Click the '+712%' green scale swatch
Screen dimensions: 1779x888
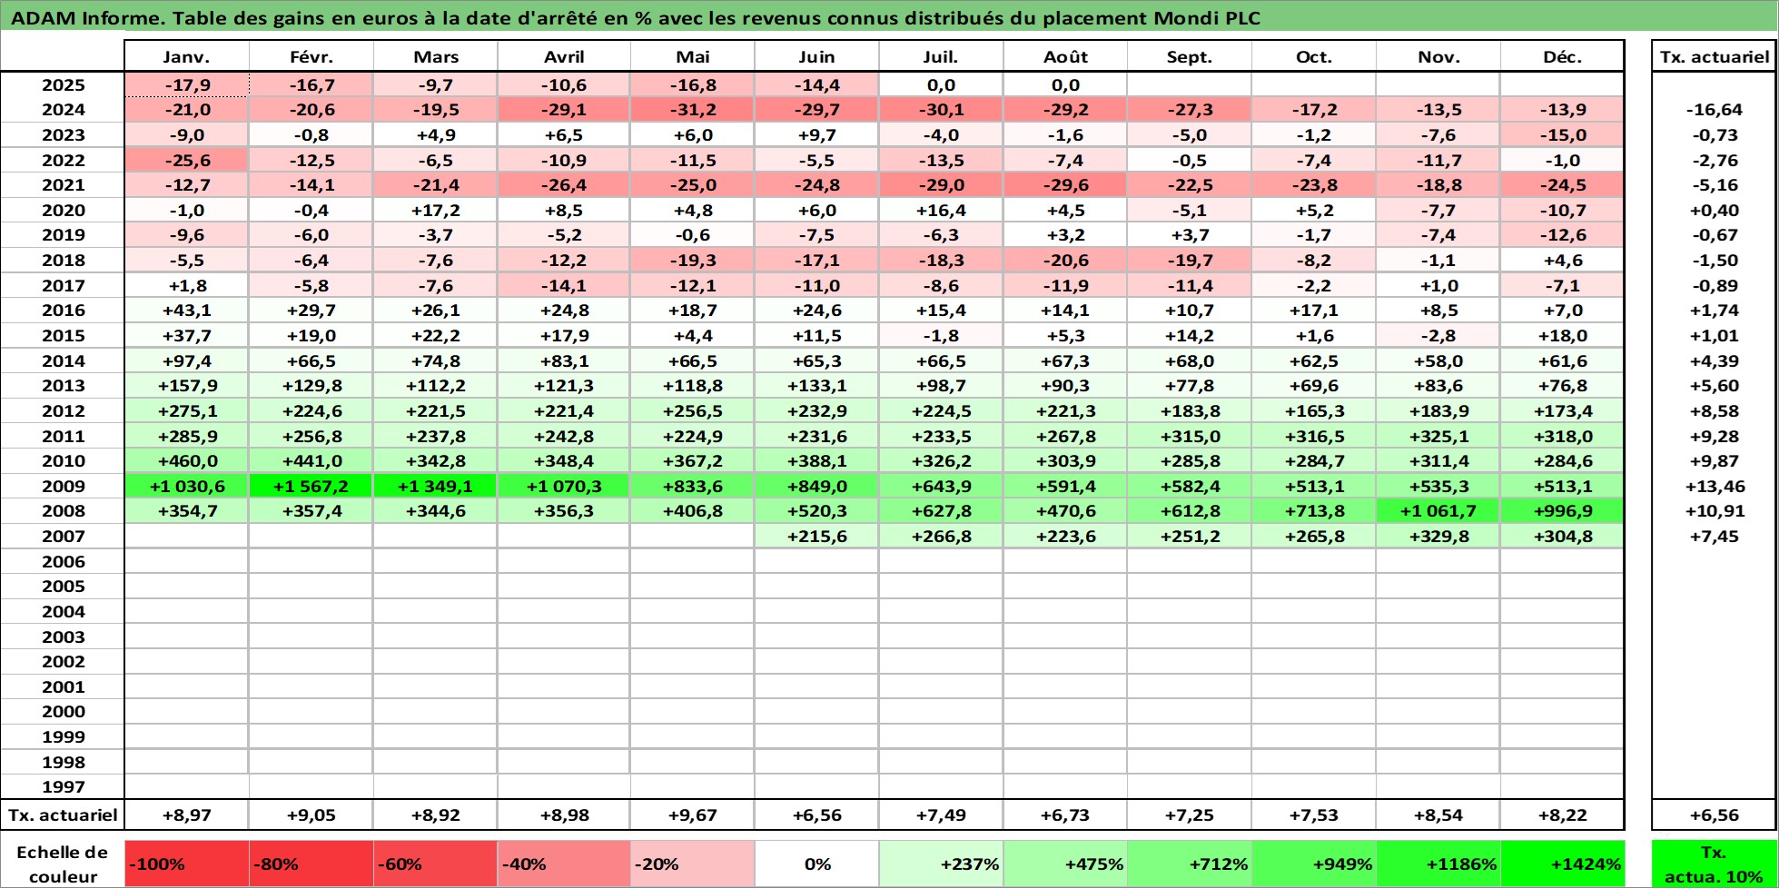1190,863
